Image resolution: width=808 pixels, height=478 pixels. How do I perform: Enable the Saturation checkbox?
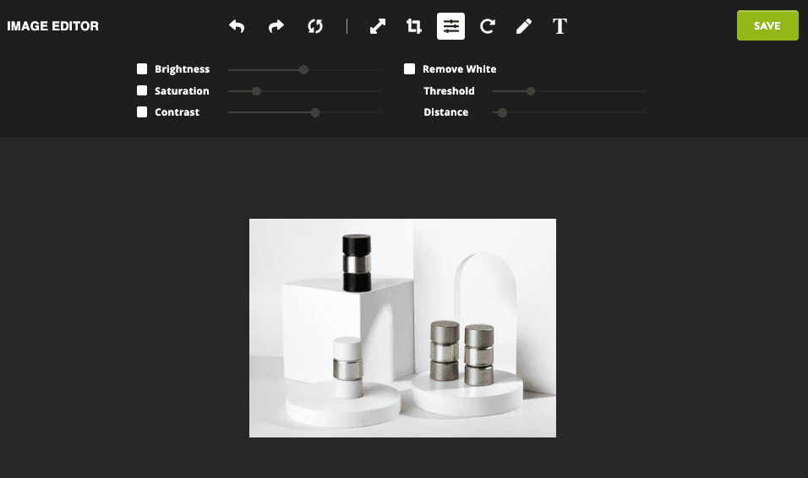click(142, 90)
